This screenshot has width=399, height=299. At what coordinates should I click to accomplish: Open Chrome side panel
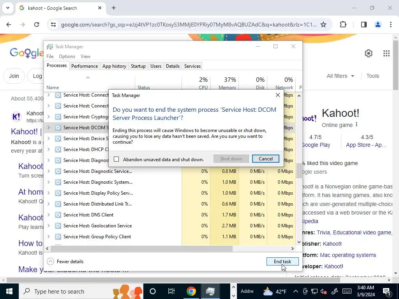(364, 25)
